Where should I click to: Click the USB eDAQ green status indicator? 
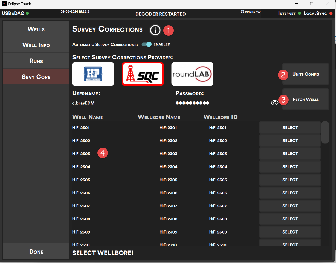[x=27, y=13]
